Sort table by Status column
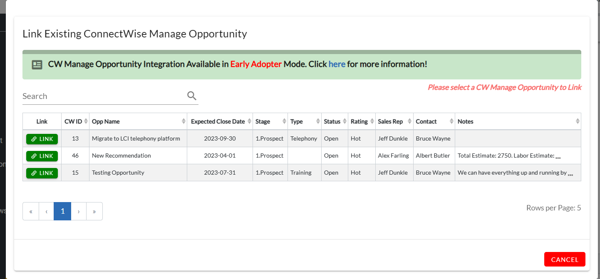The height and width of the screenshot is (279, 600). tap(335, 121)
